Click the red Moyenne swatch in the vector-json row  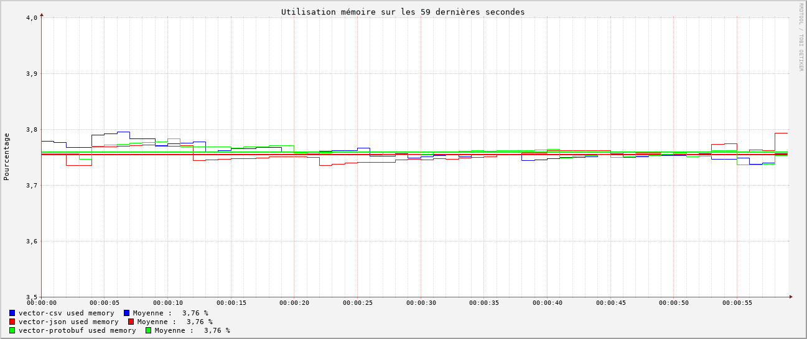pos(131,322)
